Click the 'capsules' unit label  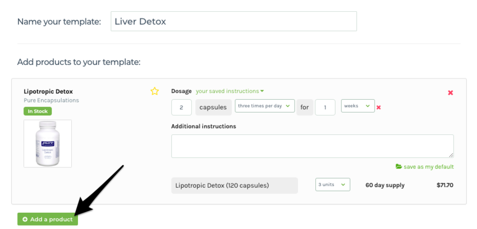(213, 107)
